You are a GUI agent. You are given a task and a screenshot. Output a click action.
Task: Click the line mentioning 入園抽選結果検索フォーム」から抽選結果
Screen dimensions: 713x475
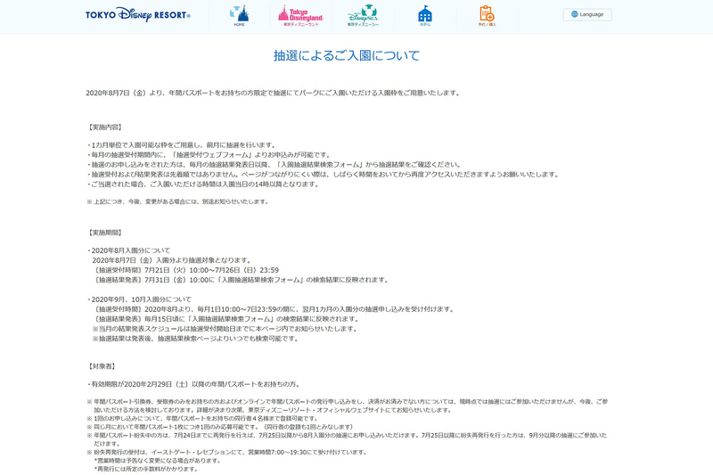click(274, 165)
